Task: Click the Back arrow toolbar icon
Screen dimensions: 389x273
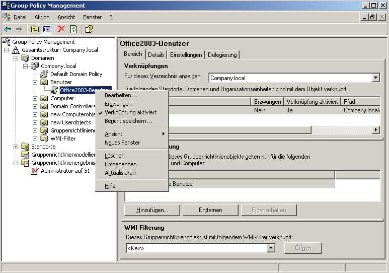Action: pos(8,29)
